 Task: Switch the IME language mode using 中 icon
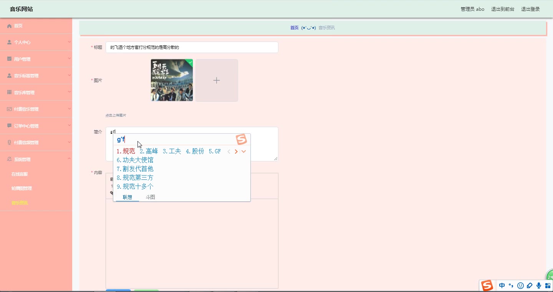tap(502, 285)
